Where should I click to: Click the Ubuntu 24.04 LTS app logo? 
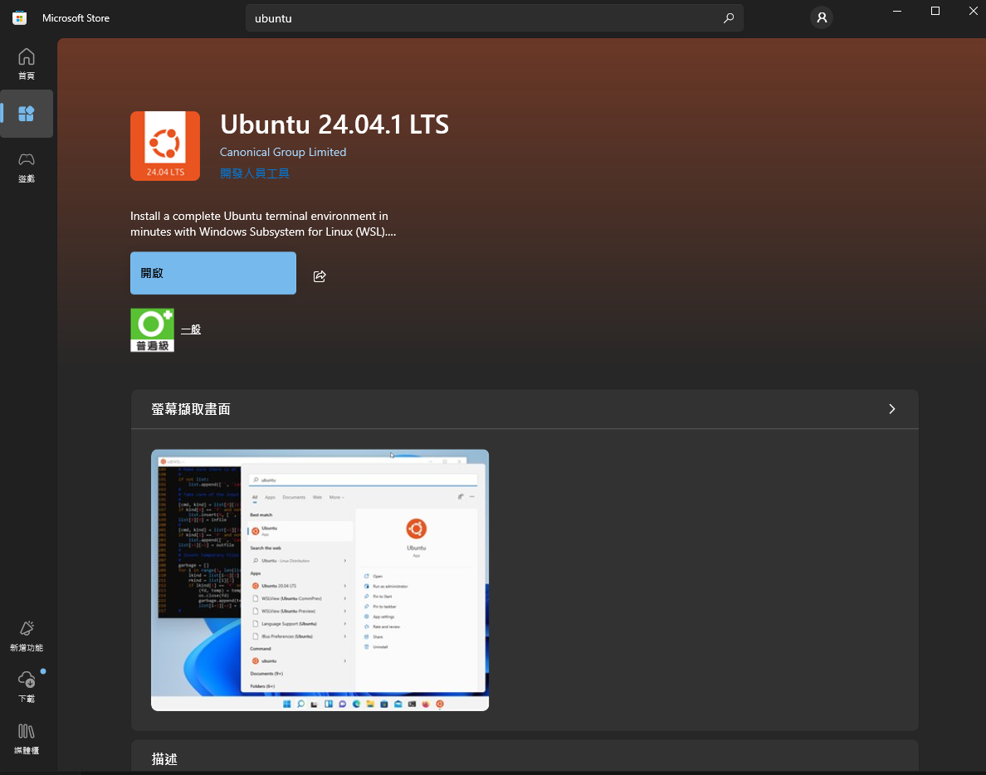(165, 146)
